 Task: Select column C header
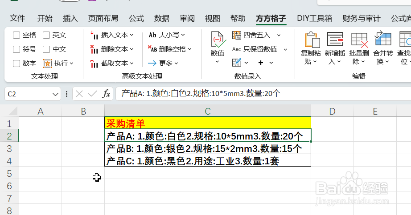pos(208,111)
